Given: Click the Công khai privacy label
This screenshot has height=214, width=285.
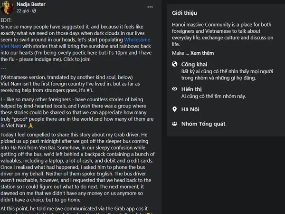Looking at the screenshot, I should (x=194, y=64).
